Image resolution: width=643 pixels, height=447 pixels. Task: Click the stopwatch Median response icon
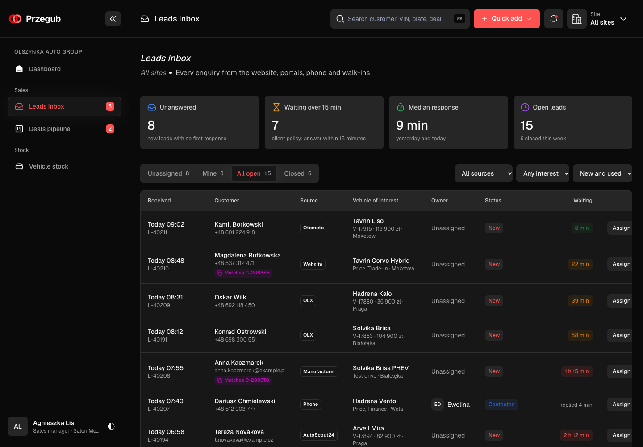(x=401, y=107)
